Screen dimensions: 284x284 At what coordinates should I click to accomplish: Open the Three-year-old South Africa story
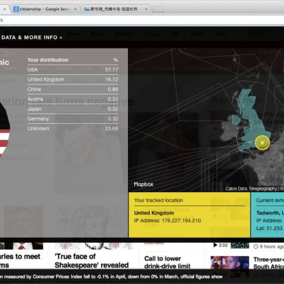269,263
